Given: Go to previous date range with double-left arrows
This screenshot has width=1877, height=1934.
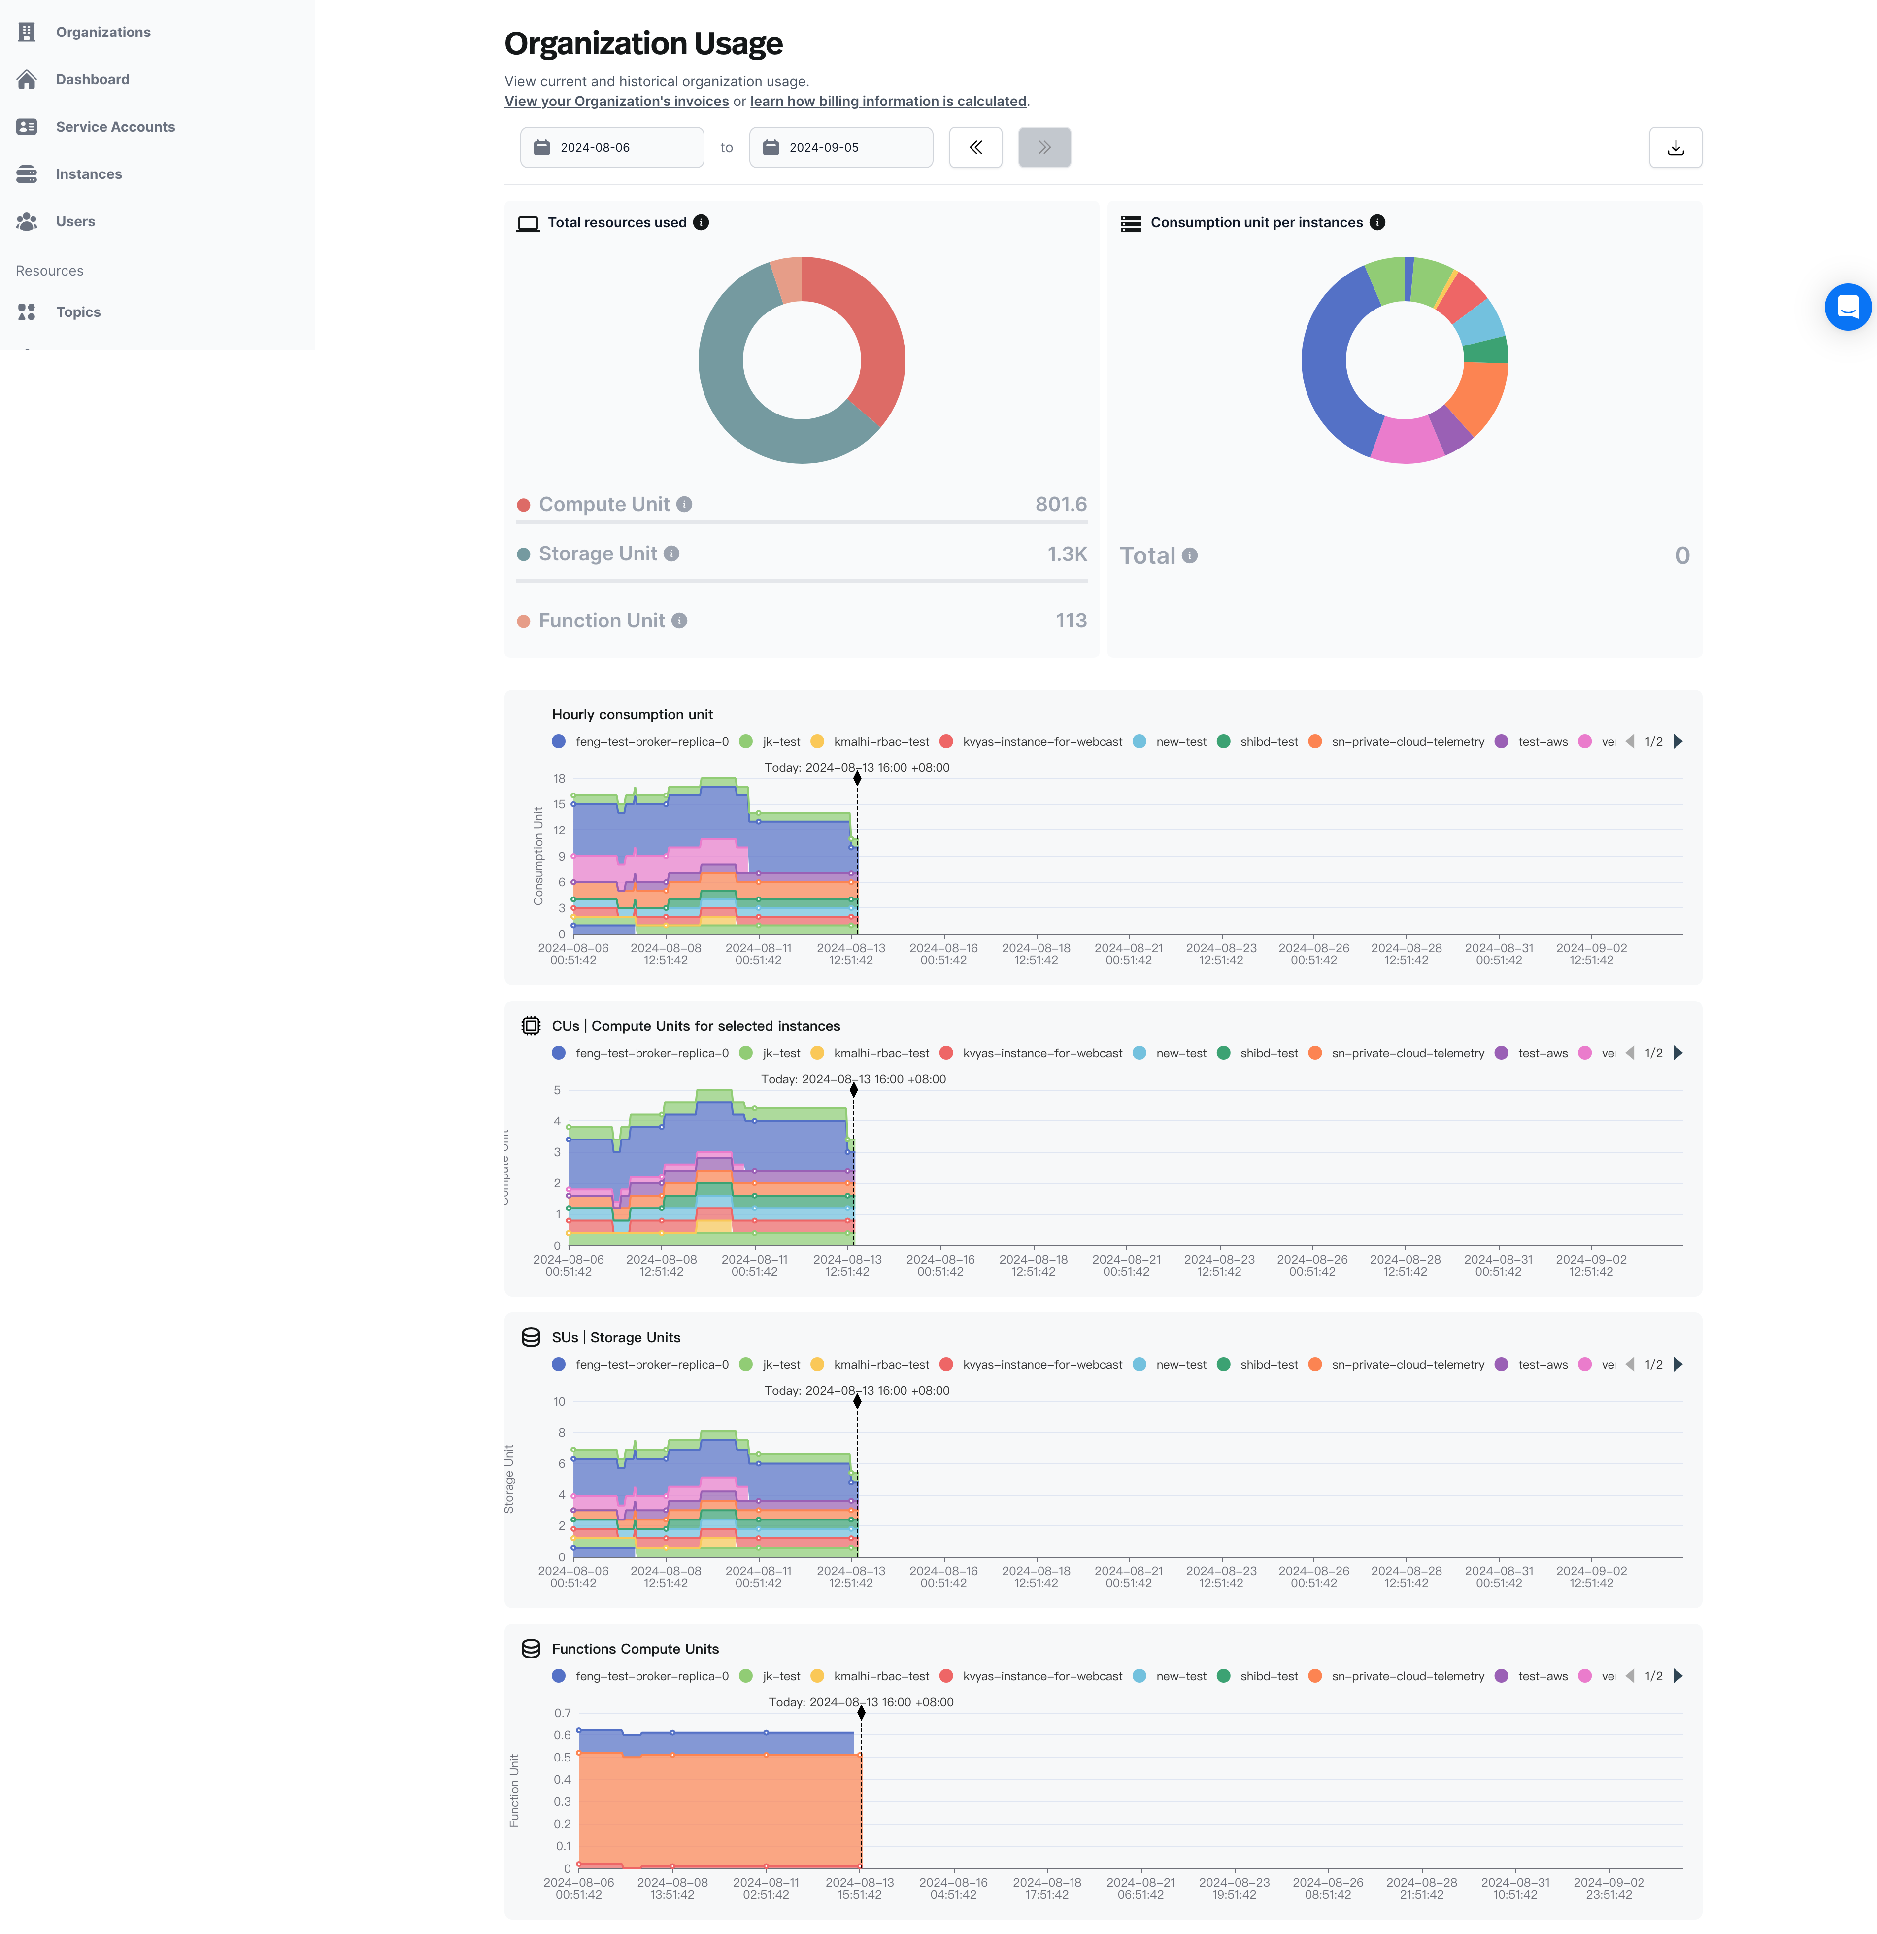Looking at the screenshot, I should [x=974, y=148].
